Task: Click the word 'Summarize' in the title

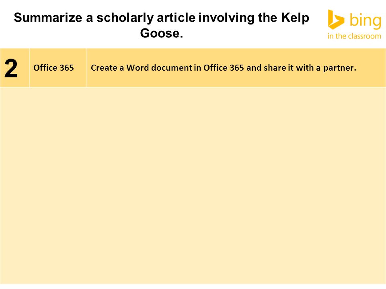Action: (48, 18)
